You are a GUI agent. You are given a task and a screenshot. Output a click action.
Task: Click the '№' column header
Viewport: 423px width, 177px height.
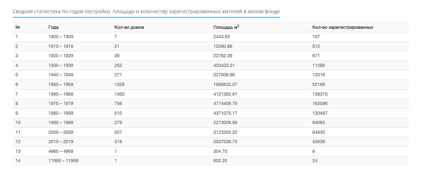tap(18, 27)
